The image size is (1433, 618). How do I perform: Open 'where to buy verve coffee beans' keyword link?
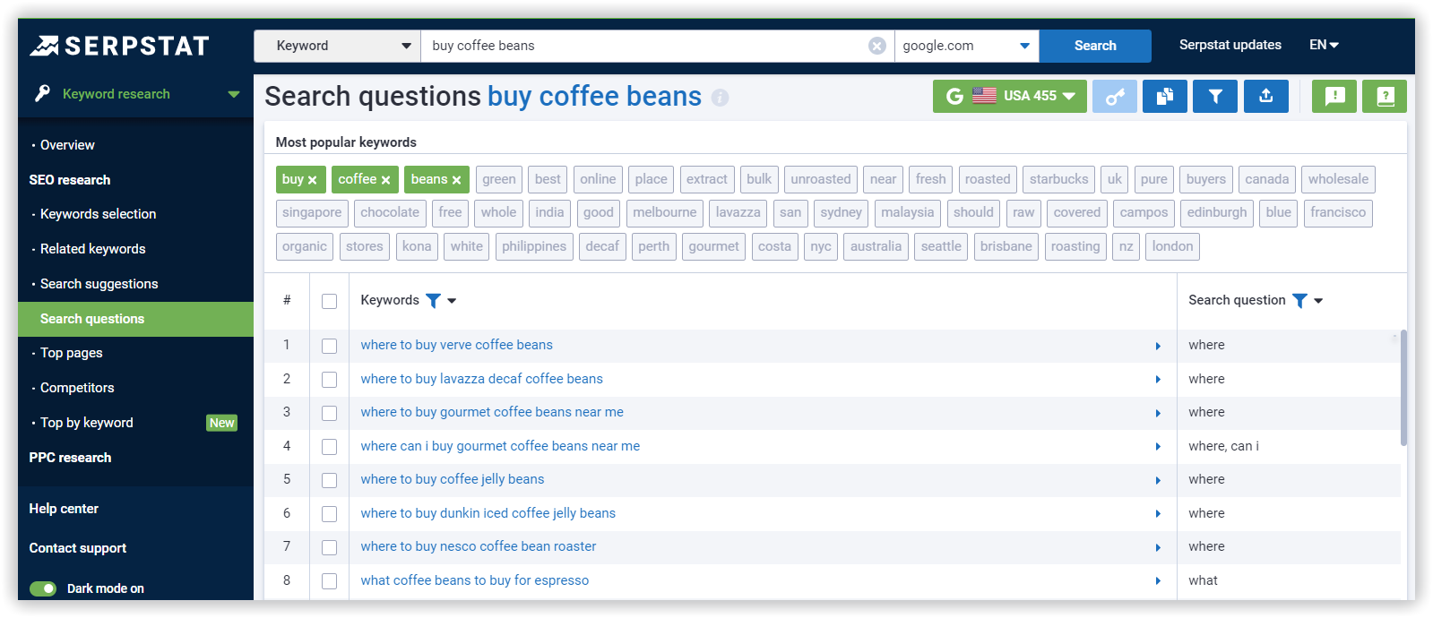(x=457, y=345)
